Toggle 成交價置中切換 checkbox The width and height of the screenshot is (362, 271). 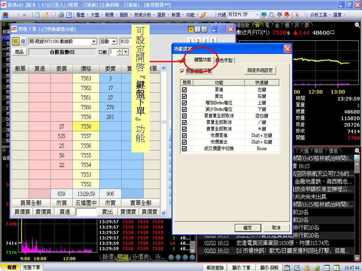pyautogui.click(x=184, y=149)
